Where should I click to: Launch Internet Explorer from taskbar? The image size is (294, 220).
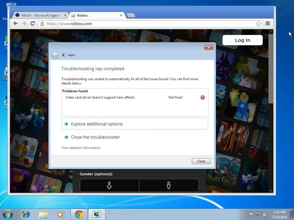(x=26, y=214)
